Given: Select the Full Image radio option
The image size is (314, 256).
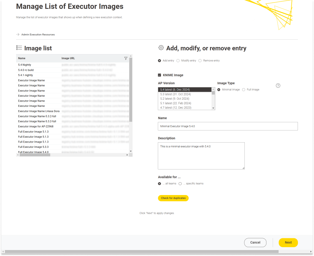Looking at the screenshot, I should (243, 89).
